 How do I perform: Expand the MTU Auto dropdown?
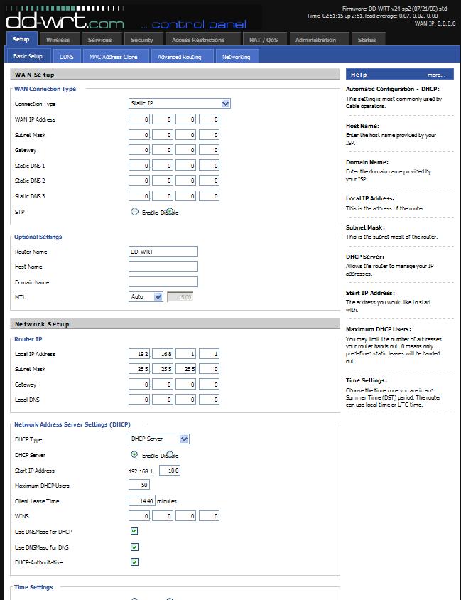[x=146, y=296]
